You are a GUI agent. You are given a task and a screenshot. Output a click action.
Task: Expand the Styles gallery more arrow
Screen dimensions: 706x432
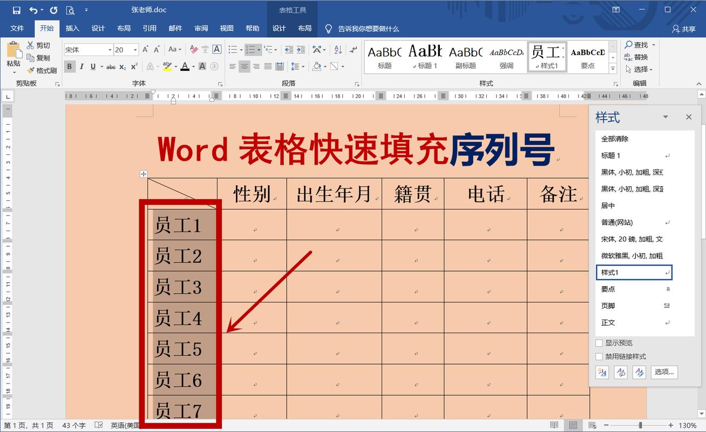613,69
